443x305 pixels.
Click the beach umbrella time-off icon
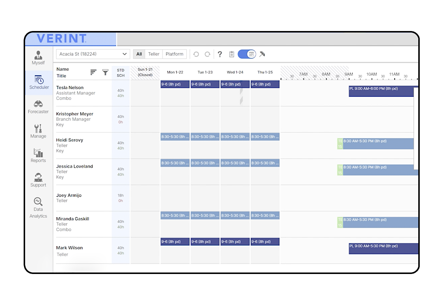262,54
